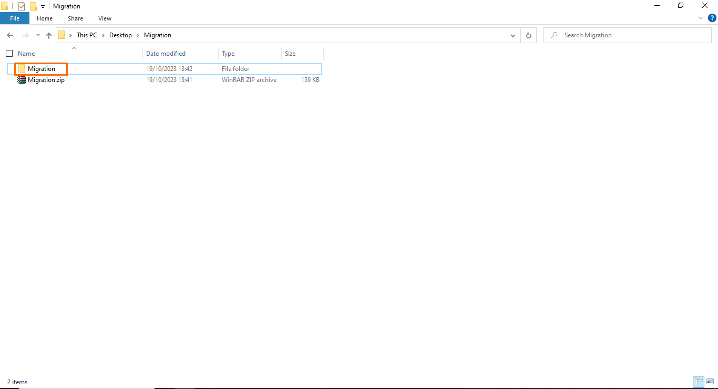Switch to the View ribbon tab

coord(105,18)
